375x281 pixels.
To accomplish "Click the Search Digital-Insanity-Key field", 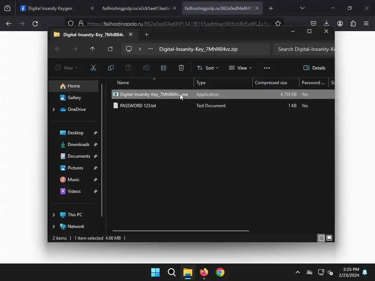I will [304, 49].
